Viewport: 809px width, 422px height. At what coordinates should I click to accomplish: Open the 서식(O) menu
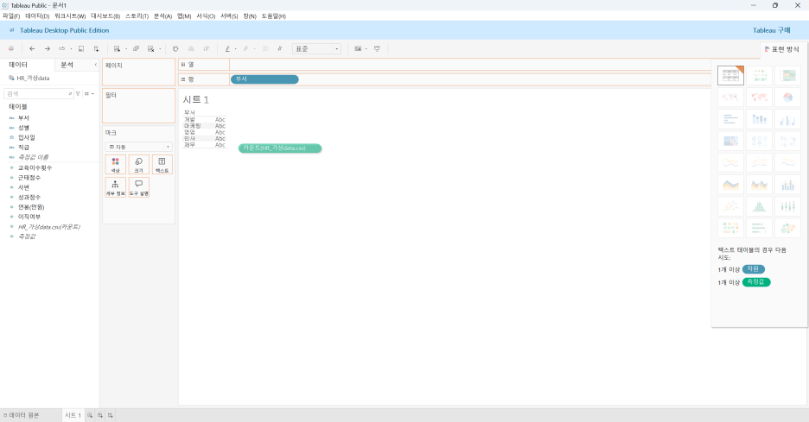tap(206, 16)
